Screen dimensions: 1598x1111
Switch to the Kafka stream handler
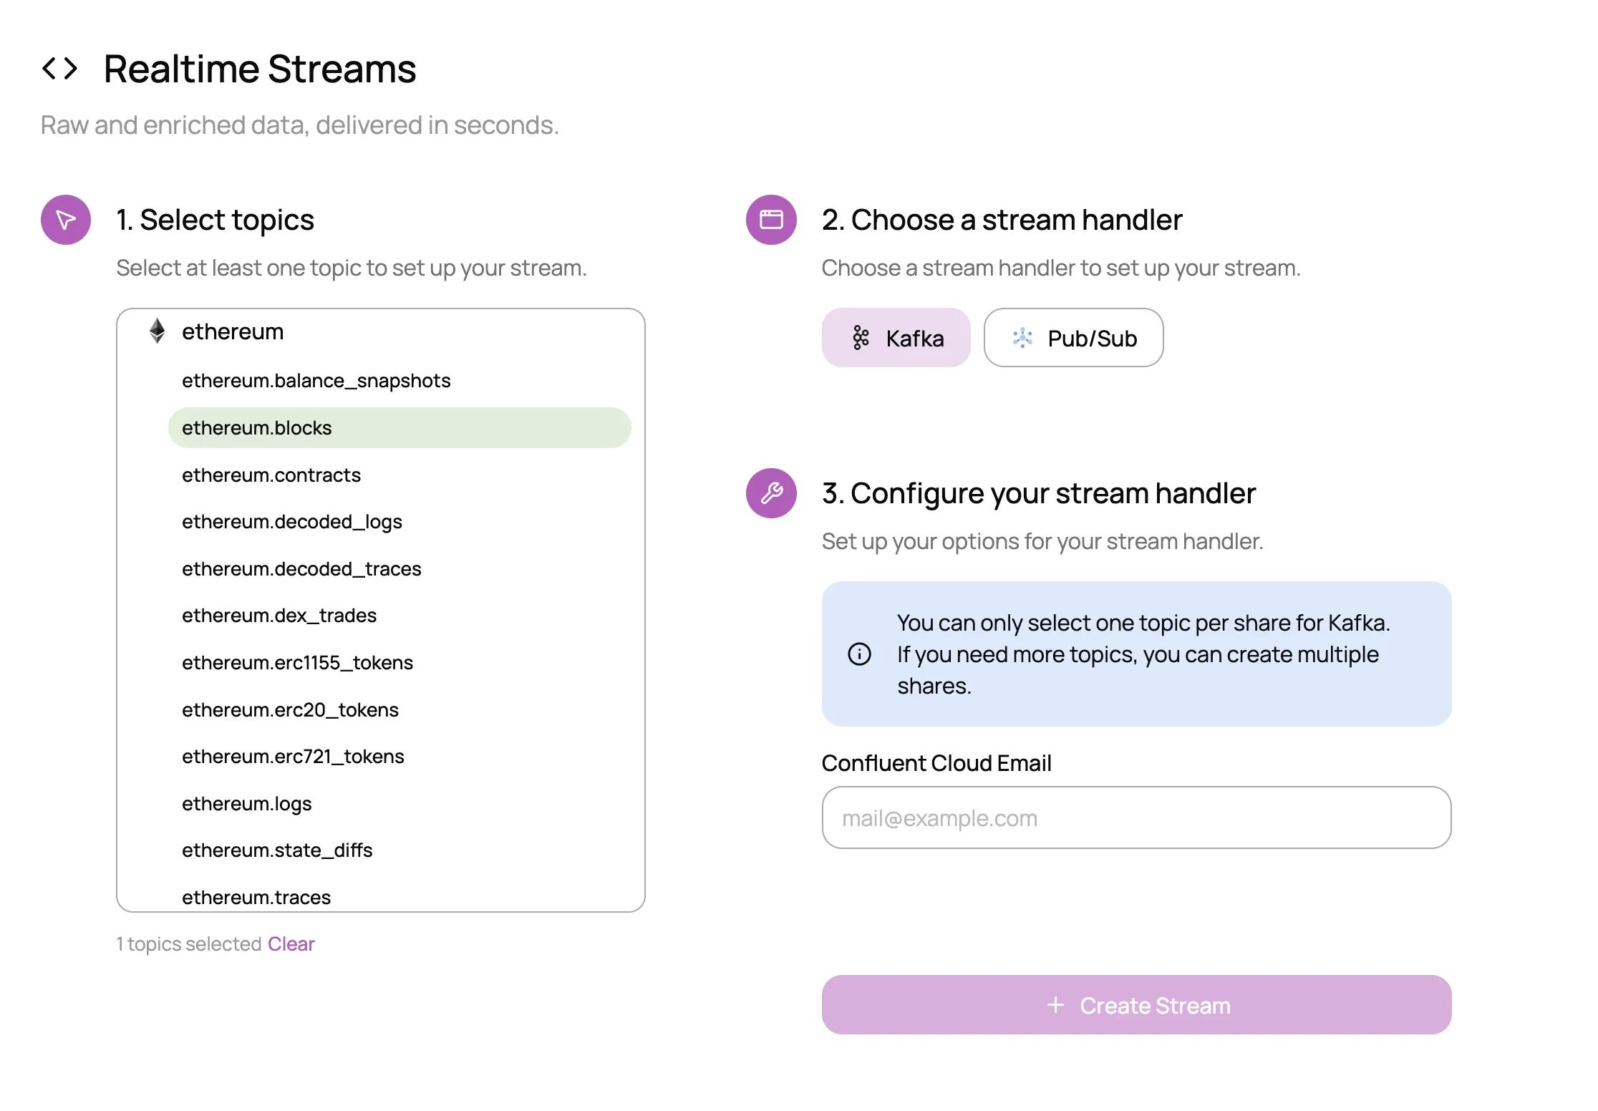pyautogui.click(x=896, y=337)
